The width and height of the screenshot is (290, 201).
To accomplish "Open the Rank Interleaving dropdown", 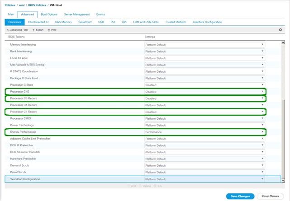I will 204,51.
